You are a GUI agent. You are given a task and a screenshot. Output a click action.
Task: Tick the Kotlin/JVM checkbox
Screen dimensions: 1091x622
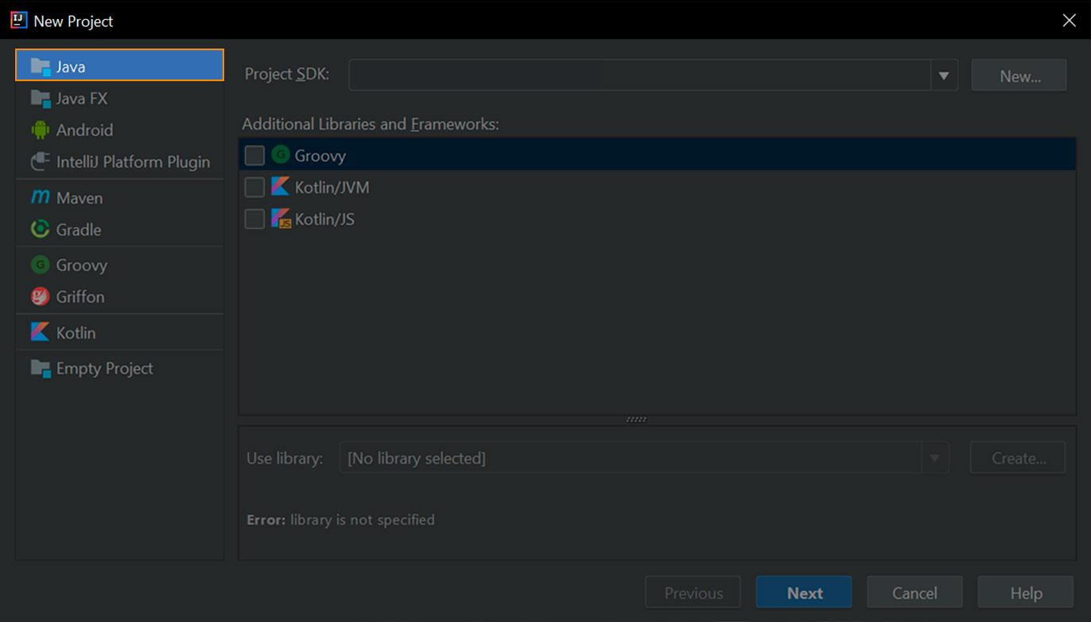point(254,187)
